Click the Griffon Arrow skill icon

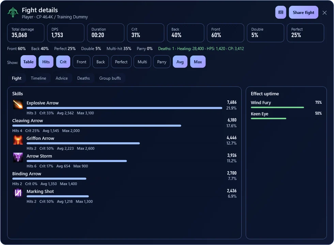tap(18, 140)
